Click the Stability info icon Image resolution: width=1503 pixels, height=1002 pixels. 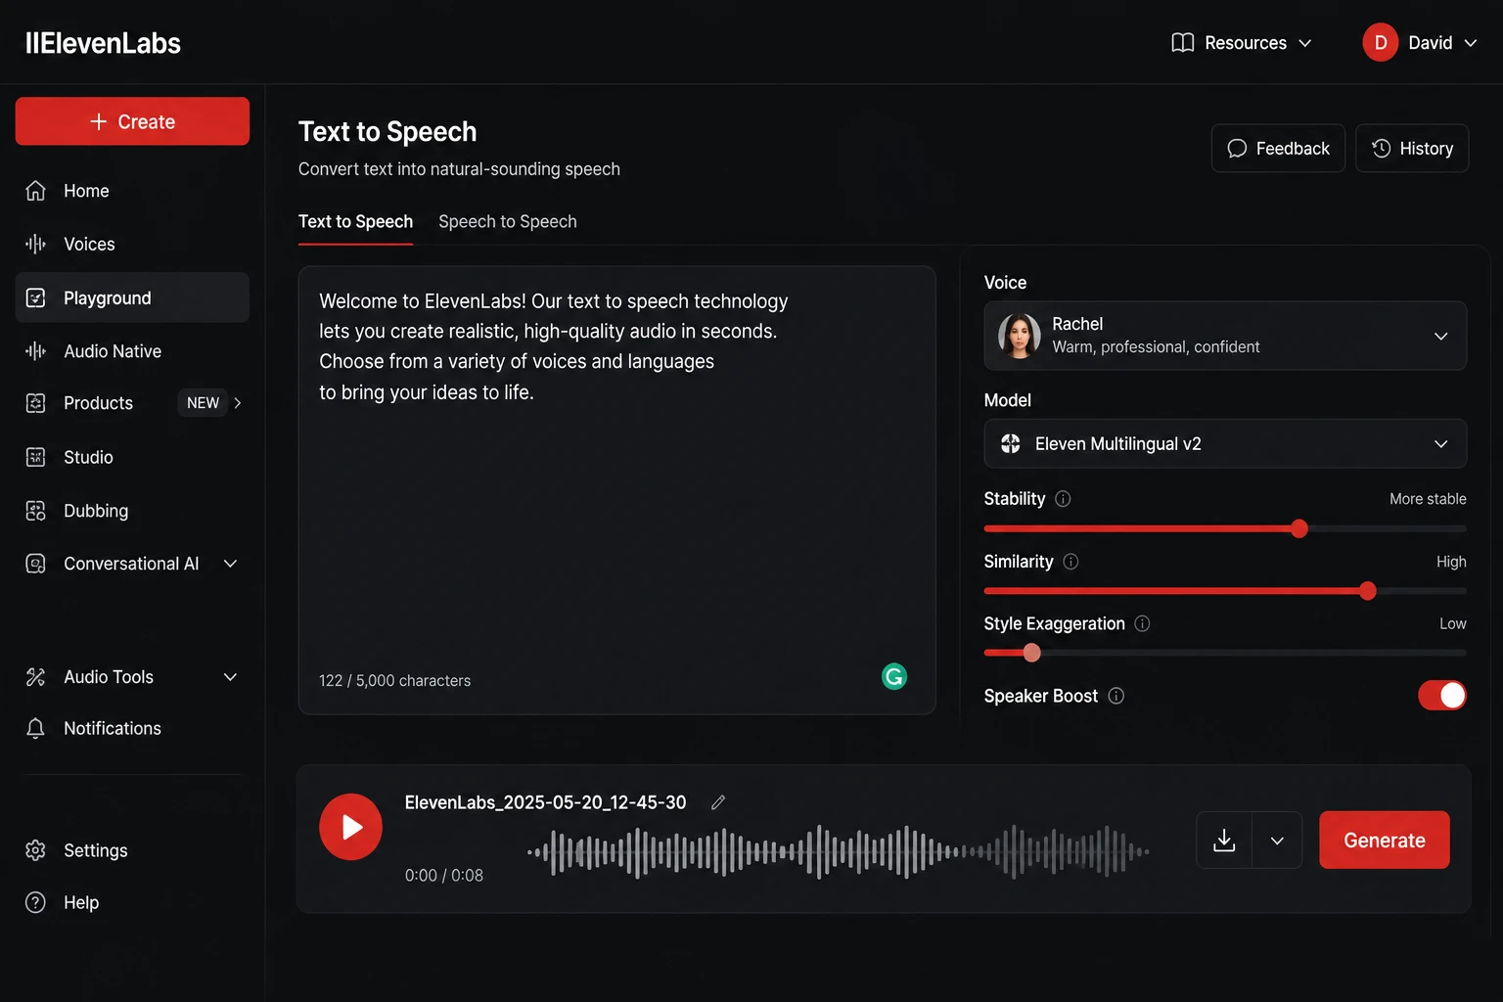point(1063,499)
